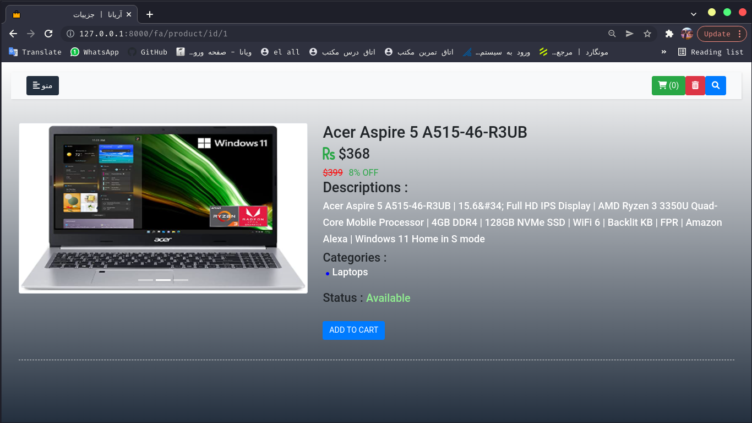
Task: Click the Descriptions heading
Action: [366, 187]
